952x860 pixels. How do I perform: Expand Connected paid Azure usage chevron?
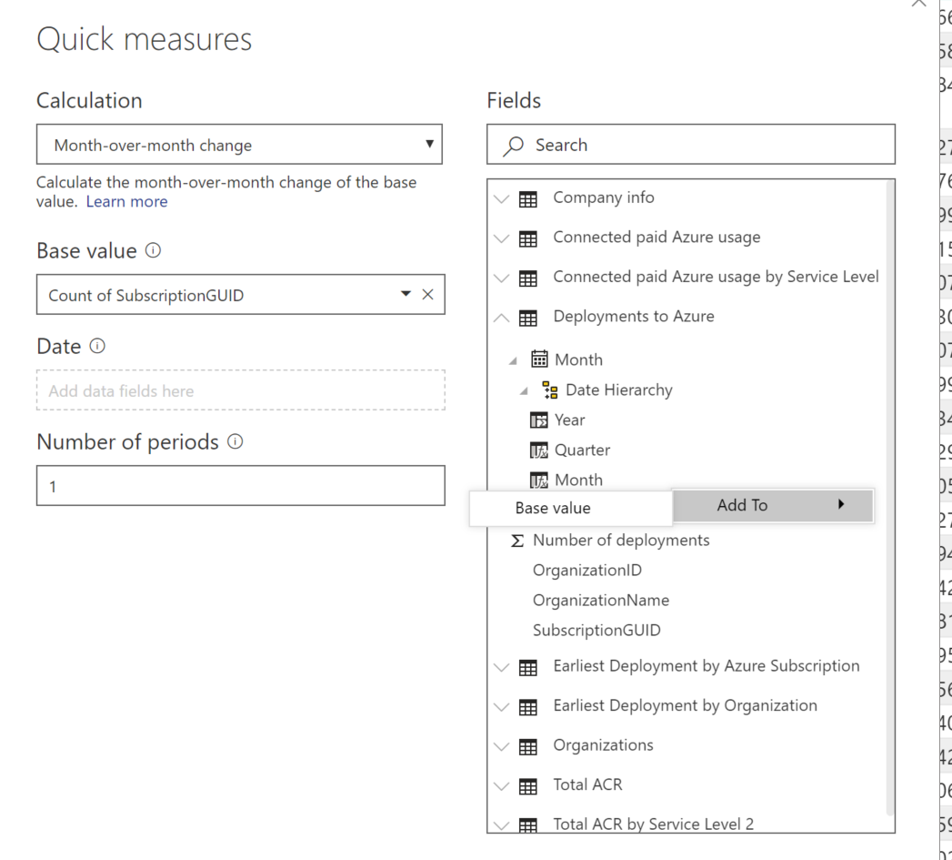point(502,238)
